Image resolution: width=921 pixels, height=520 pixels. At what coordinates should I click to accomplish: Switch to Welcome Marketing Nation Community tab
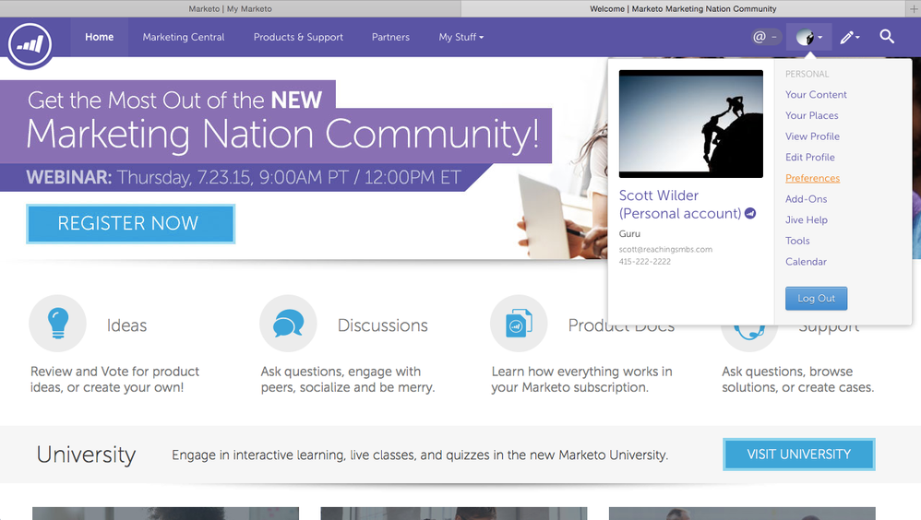coord(683,9)
